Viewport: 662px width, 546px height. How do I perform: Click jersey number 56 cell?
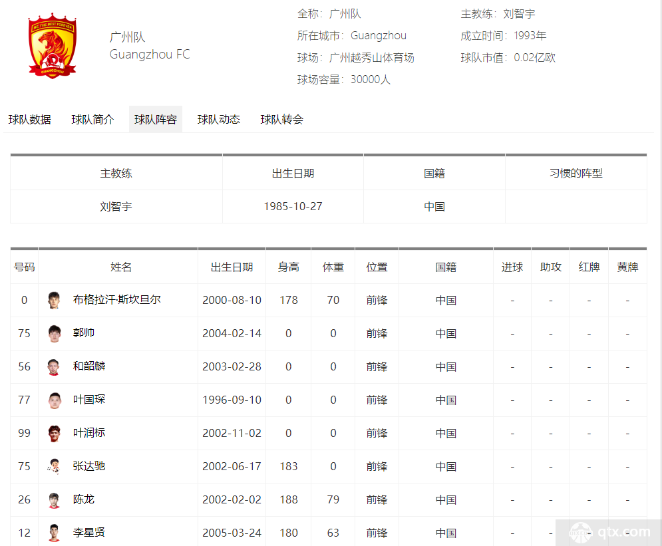24,366
